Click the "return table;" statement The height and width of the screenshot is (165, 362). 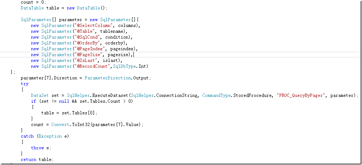tap(37, 160)
